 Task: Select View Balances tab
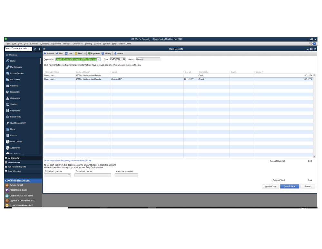coord(23,163)
